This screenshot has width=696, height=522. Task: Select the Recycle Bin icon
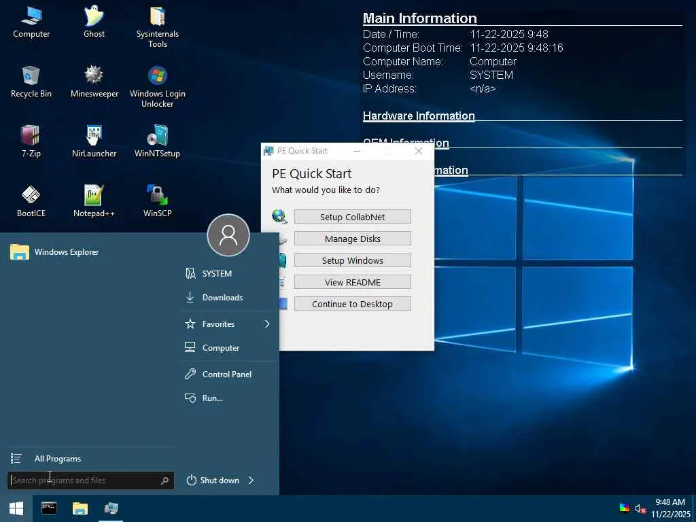click(x=31, y=82)
